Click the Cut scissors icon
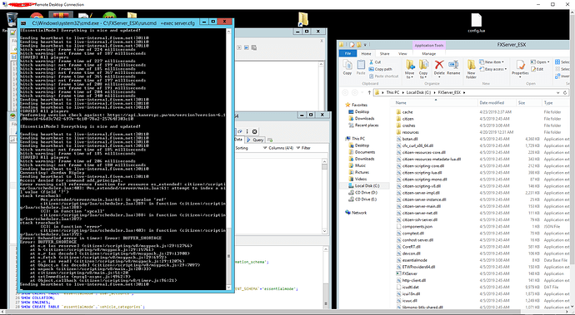This screenshot has width=575, height=315. click(372, 62)
